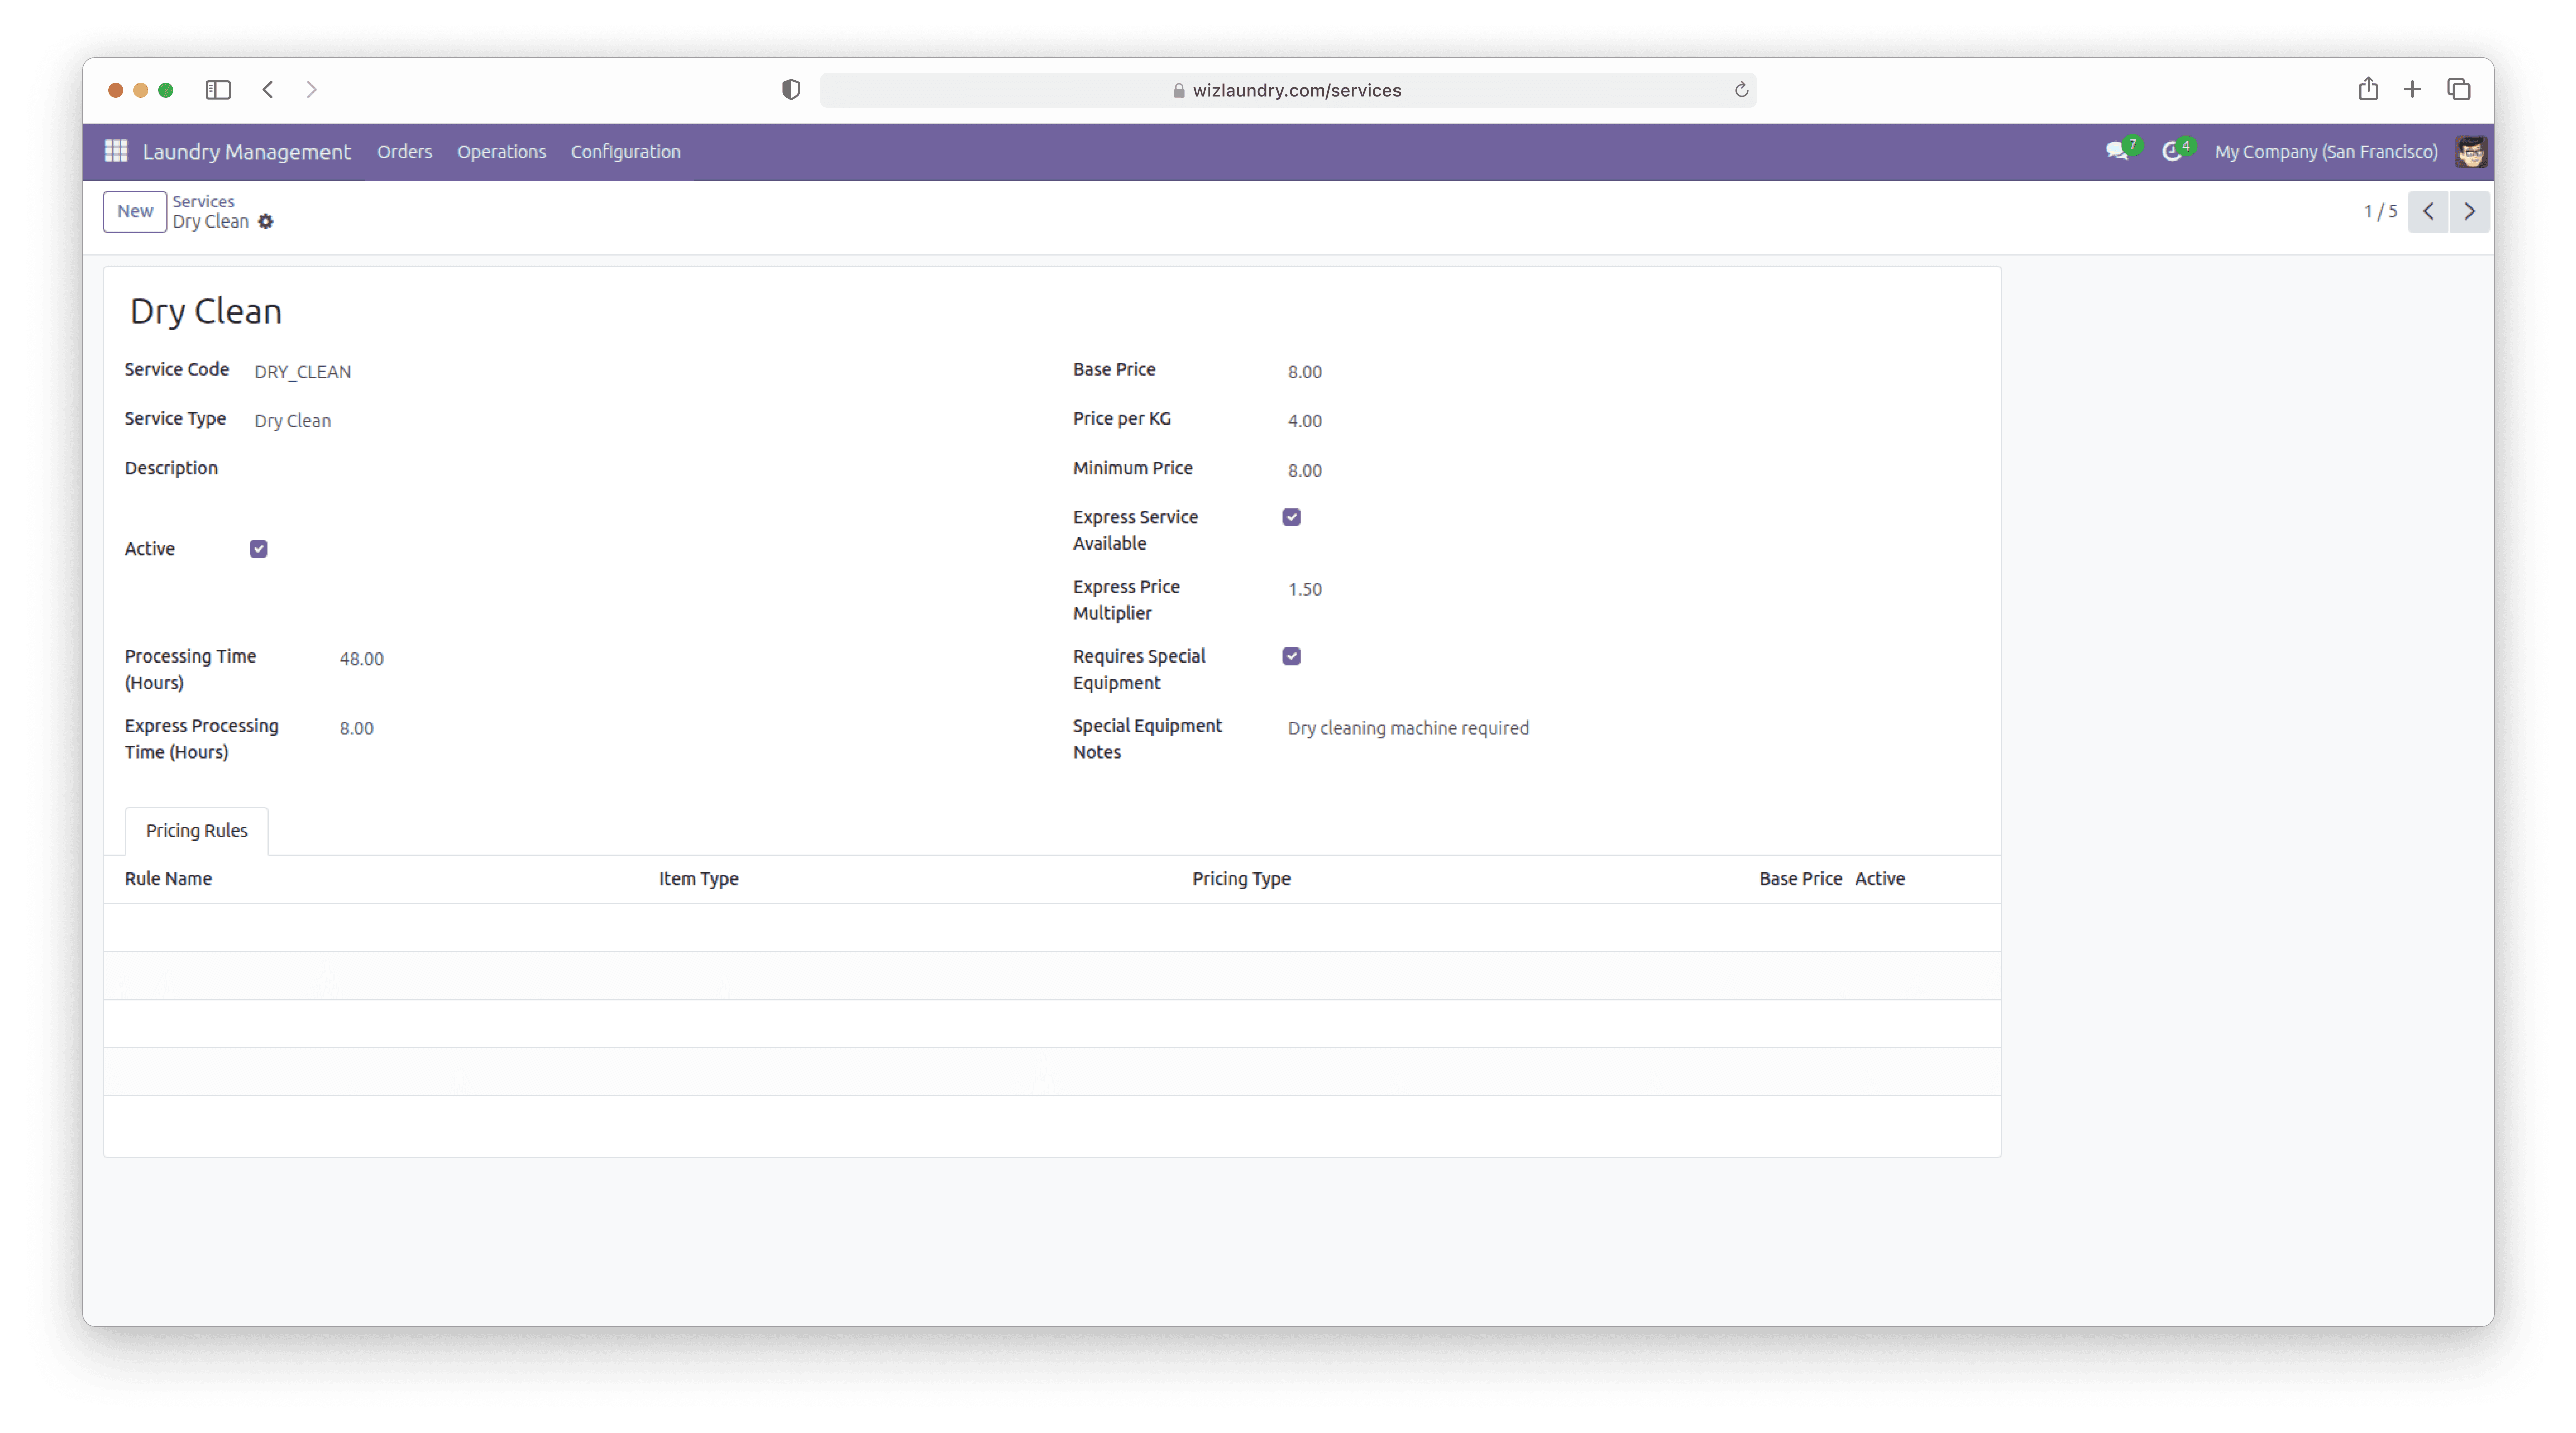Open the company switcher My Company
Image resolution: width=2576 pixels, height=1433 pixels.
(x=2326, y=152)
